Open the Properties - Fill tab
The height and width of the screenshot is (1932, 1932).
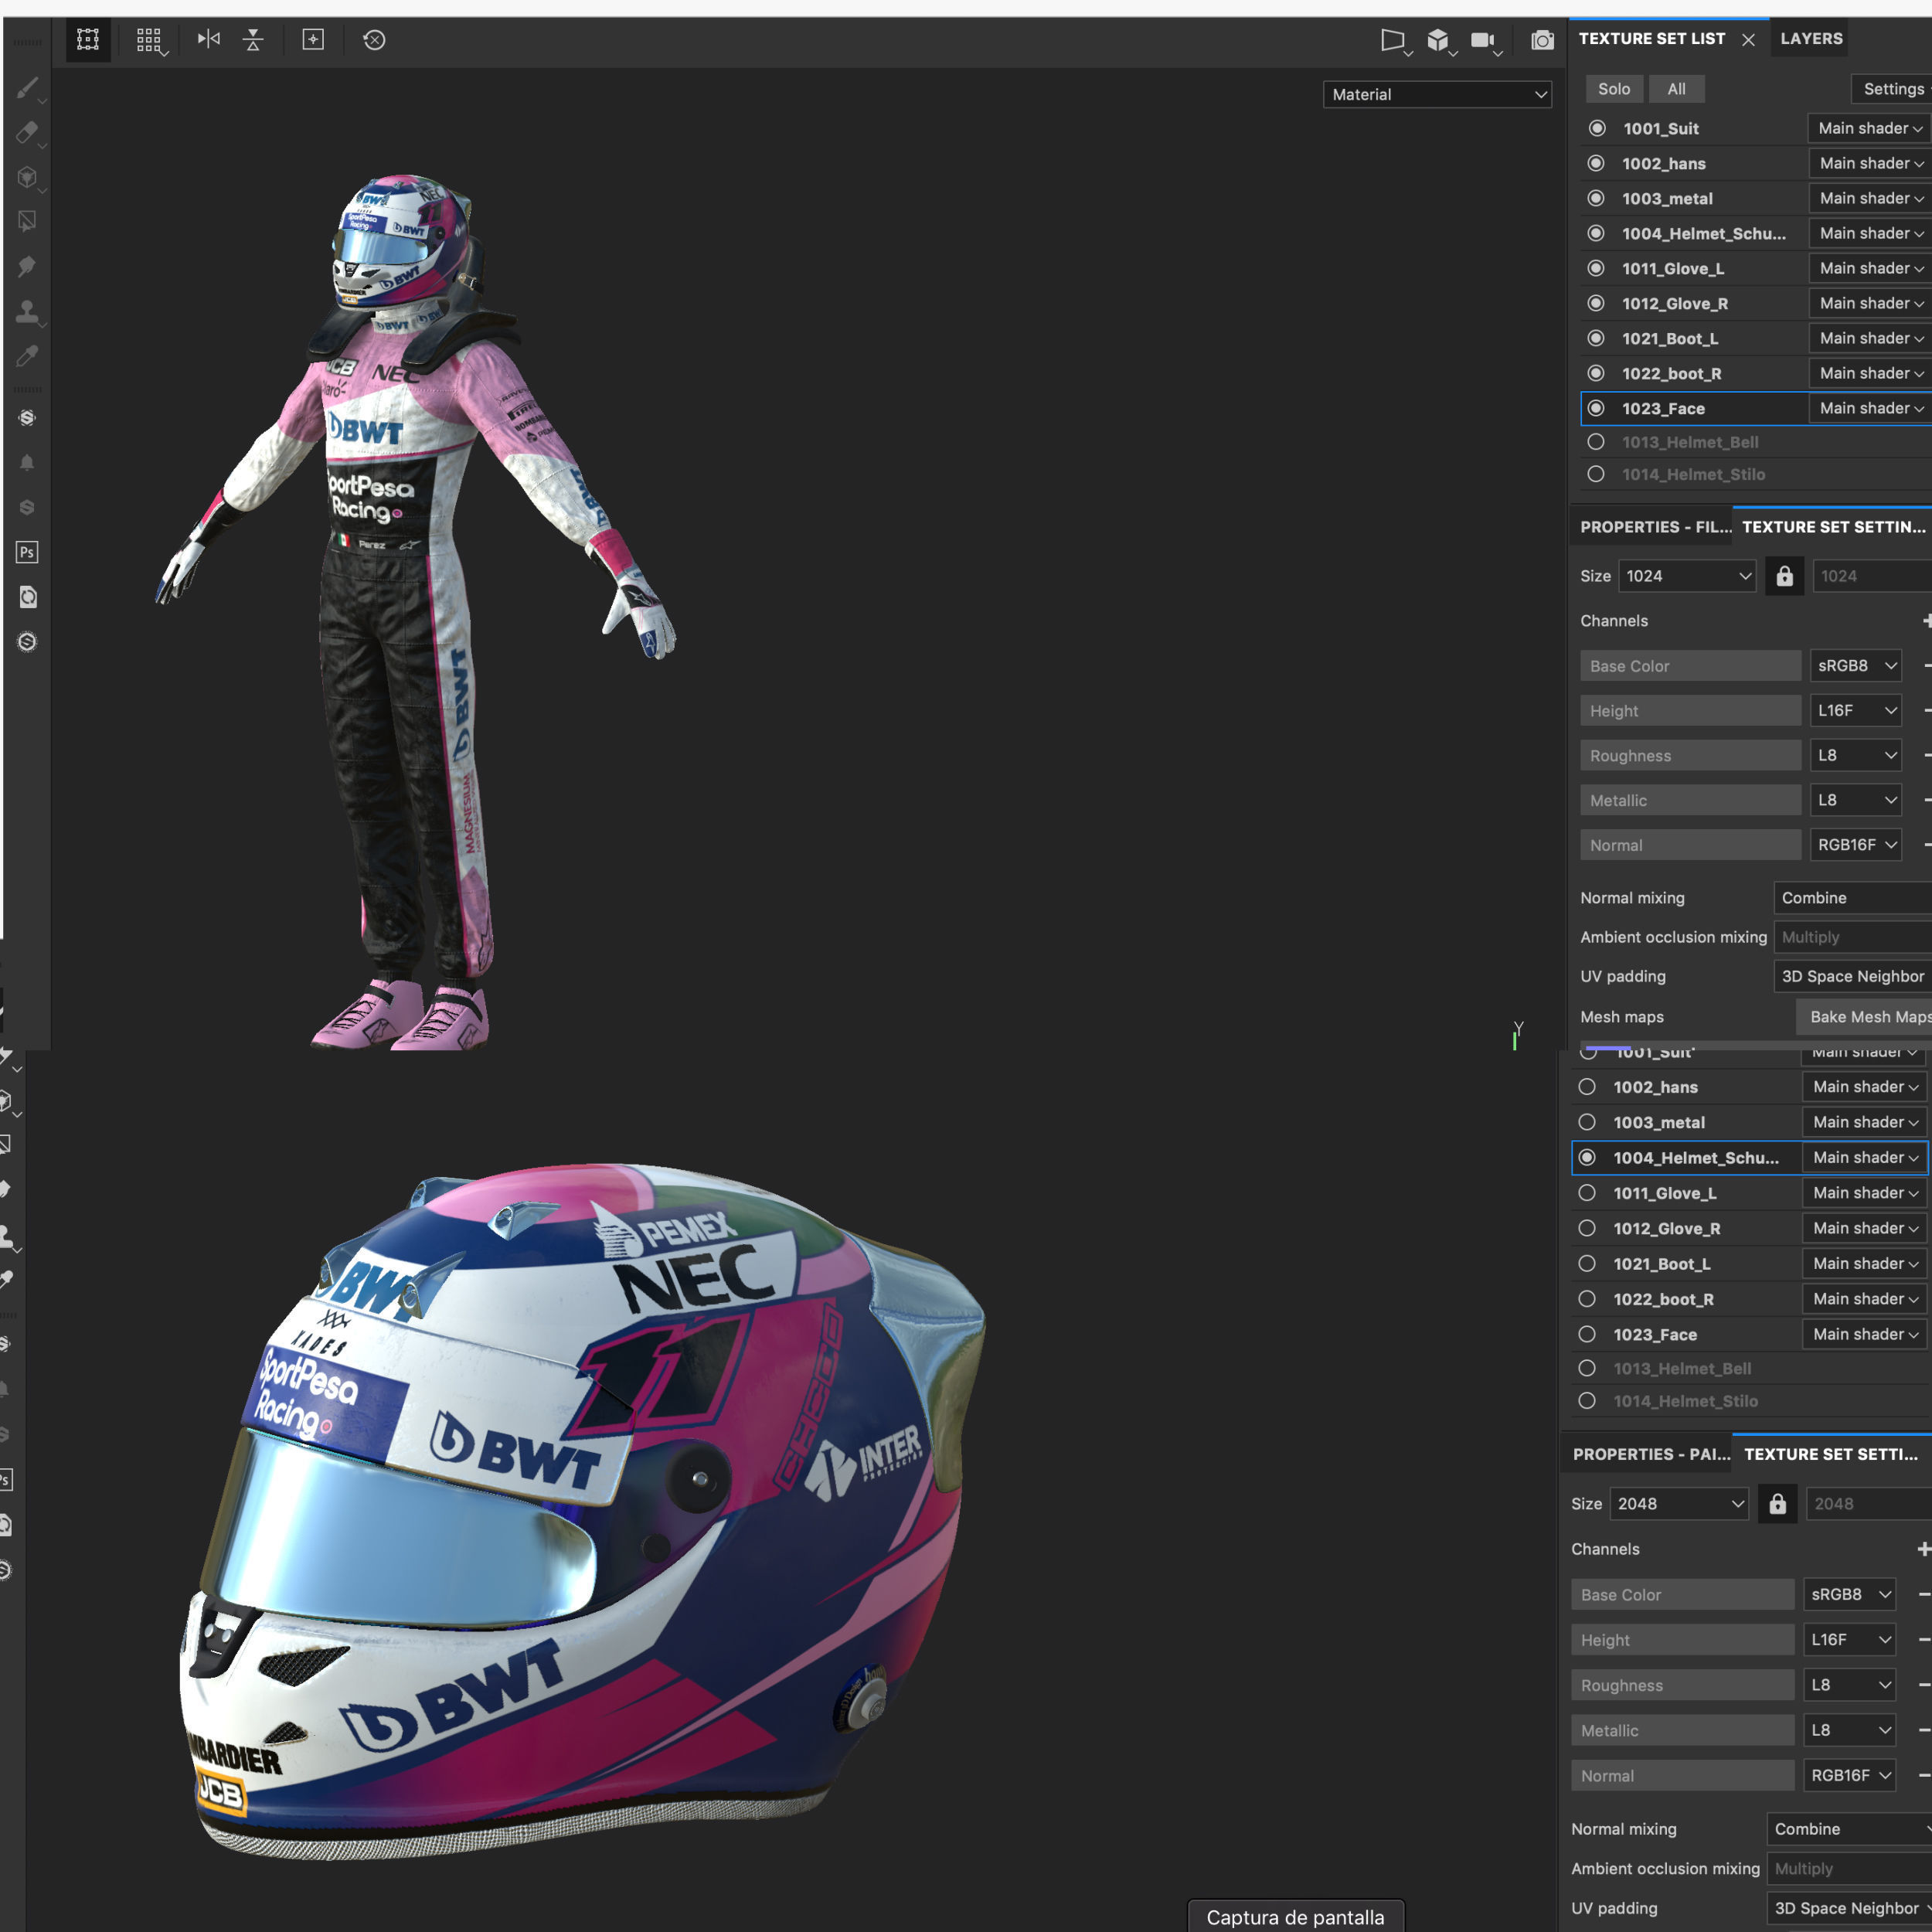(1654, 527)
